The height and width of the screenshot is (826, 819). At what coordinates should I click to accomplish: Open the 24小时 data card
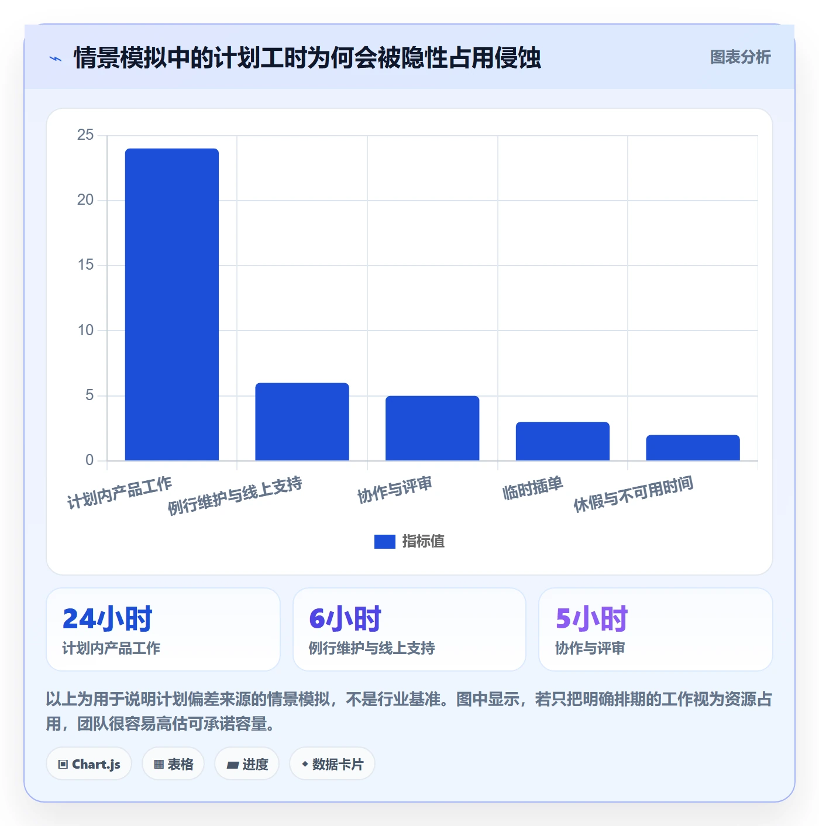[163, 629]
